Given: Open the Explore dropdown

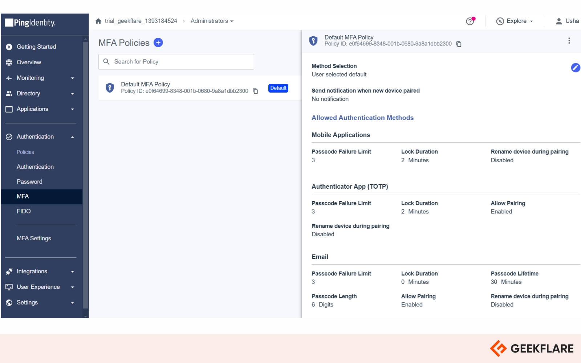Looking at the screenshot, I should 515,21.
